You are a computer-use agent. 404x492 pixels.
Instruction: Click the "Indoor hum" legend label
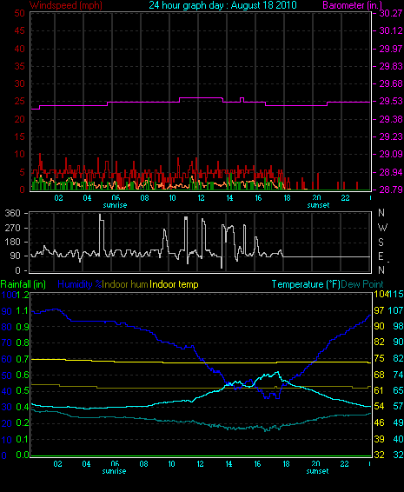coord(125,284)
